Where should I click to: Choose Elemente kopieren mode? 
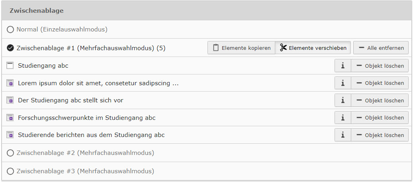pos(241,48)
